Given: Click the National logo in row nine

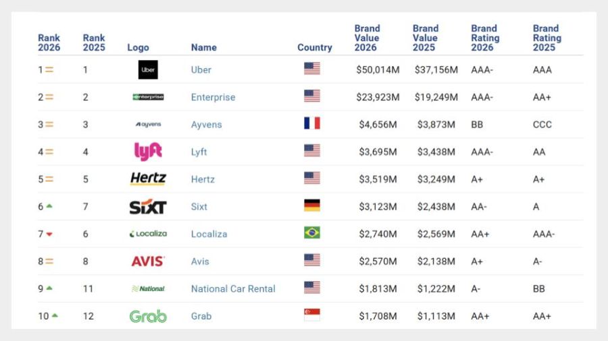Looking at the screenshot, I should tap(148, 288).
